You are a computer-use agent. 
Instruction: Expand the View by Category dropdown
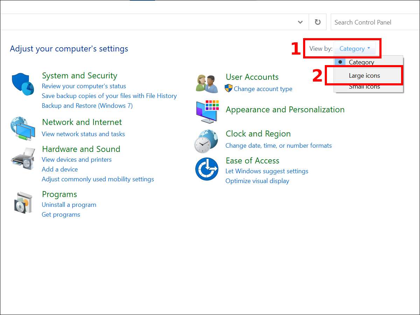(355, 49)
